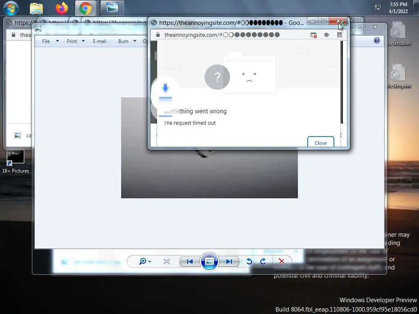Go to next picture in Photo Viewer
This screenshot has width=419, height=314.
[x=229, y=261]
